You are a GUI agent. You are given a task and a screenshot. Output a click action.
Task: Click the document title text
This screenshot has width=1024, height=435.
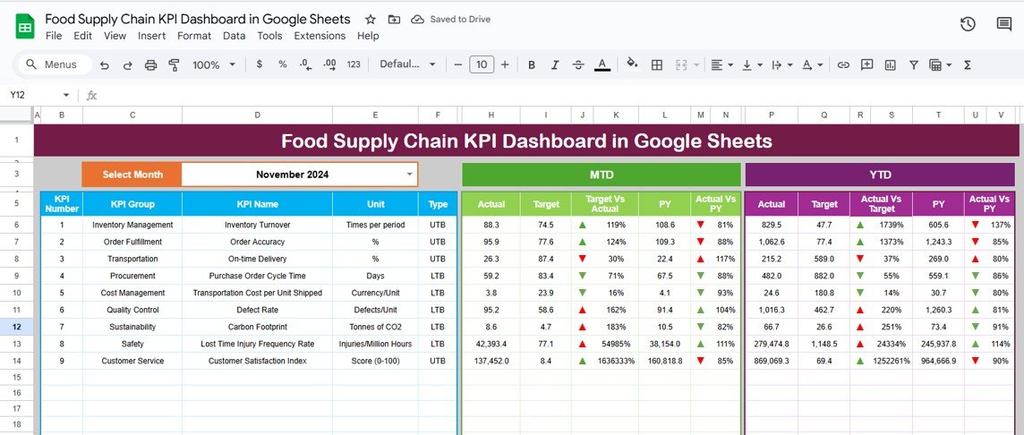point(198,20)
